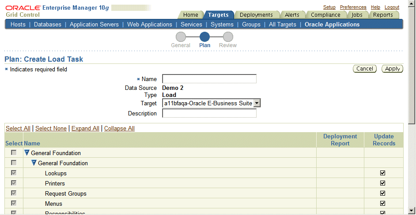Select Hosts in the sub-navigation bar
Image resolution: width=416 pixels, height=215 pixels.
click(x=18, y=25)
